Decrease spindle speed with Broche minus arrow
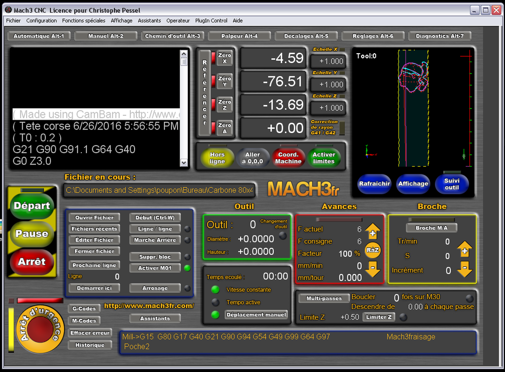Image resolution: width=505 pixels, height=372 pixels. point(465,269)
